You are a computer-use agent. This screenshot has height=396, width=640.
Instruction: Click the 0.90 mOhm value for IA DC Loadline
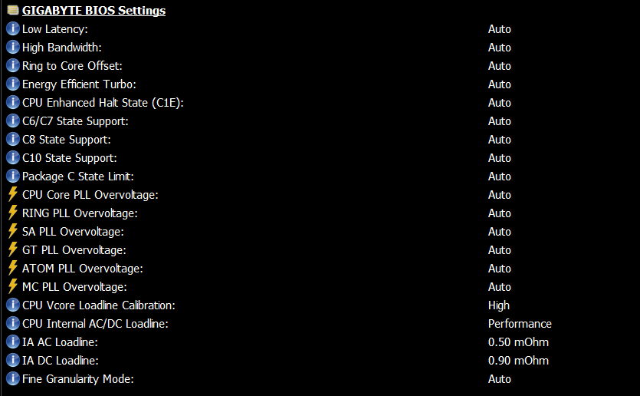click(518, 361)
